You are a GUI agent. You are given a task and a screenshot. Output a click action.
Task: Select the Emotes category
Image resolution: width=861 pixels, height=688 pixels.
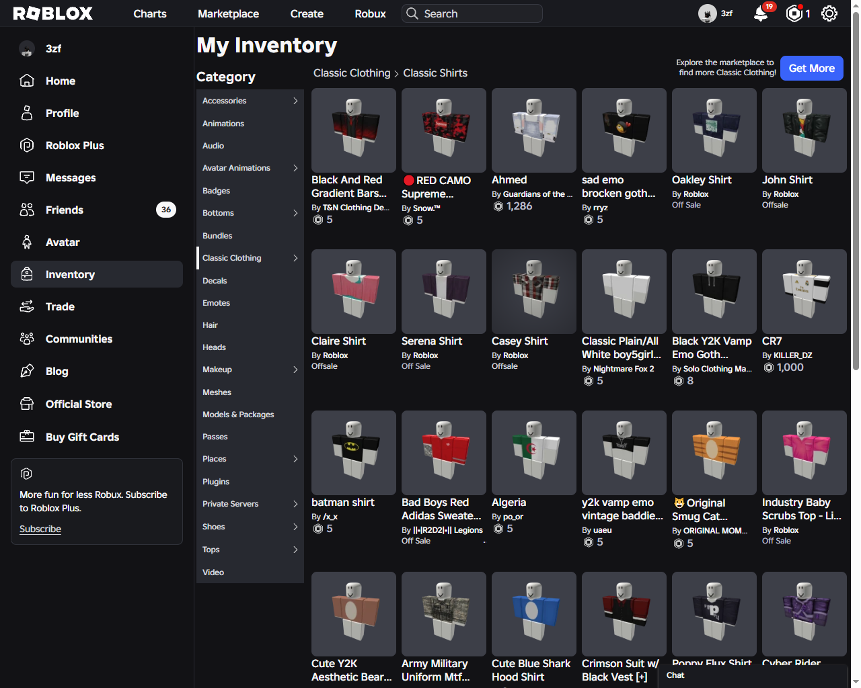pos(250,303)
